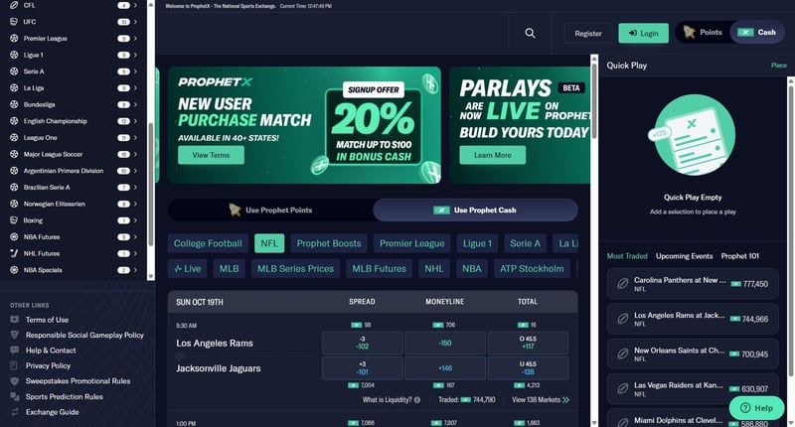Switch currency toggle to Cash
795x427 pixels.
pyautogui.click(x=757, y=33)
